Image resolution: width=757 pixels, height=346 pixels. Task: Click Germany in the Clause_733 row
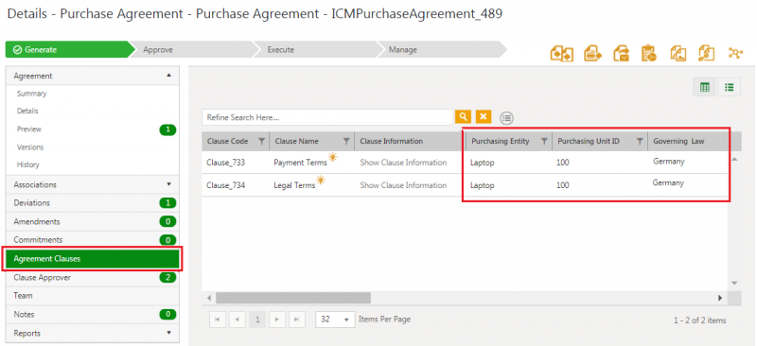pos(669,161)
